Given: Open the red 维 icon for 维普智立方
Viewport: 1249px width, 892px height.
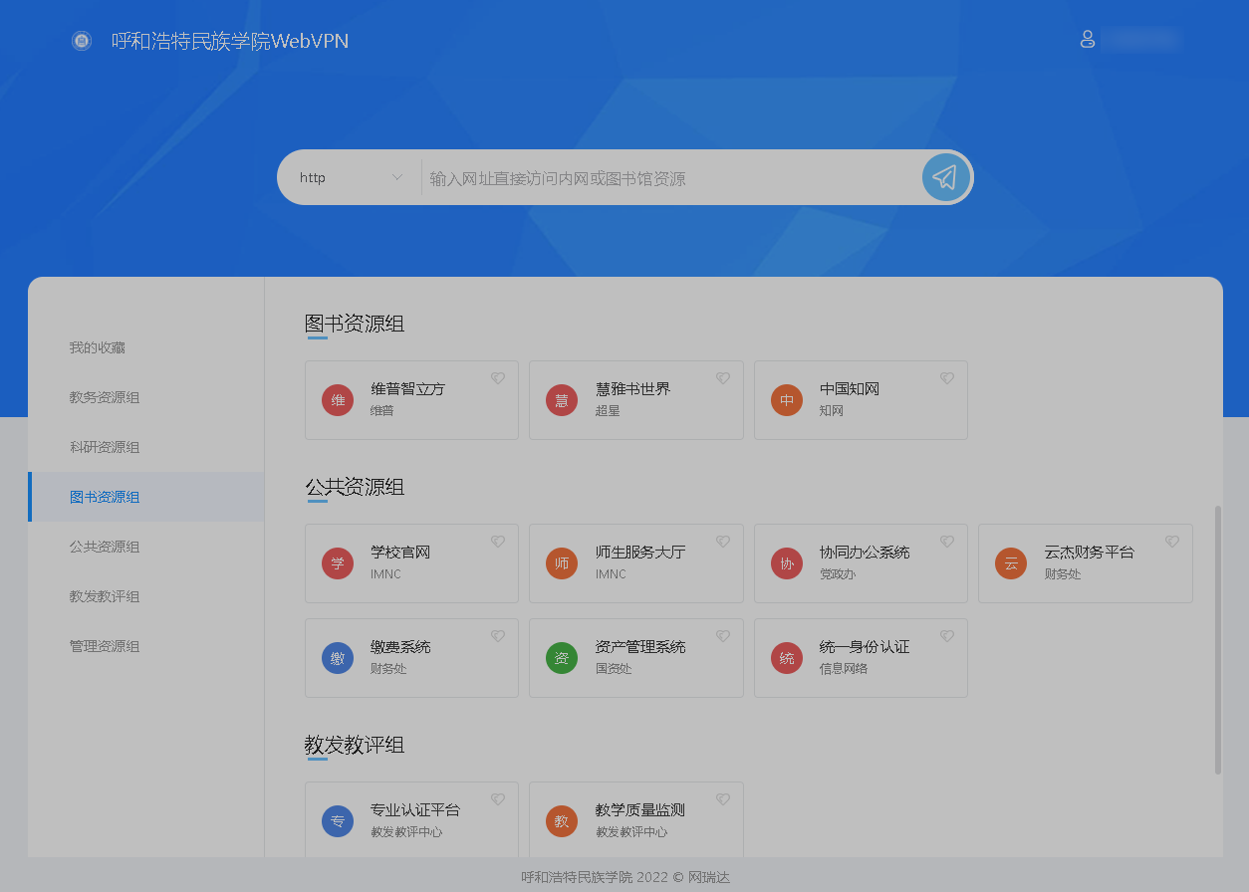Looking at the screenshot, I should pos(338,400).
